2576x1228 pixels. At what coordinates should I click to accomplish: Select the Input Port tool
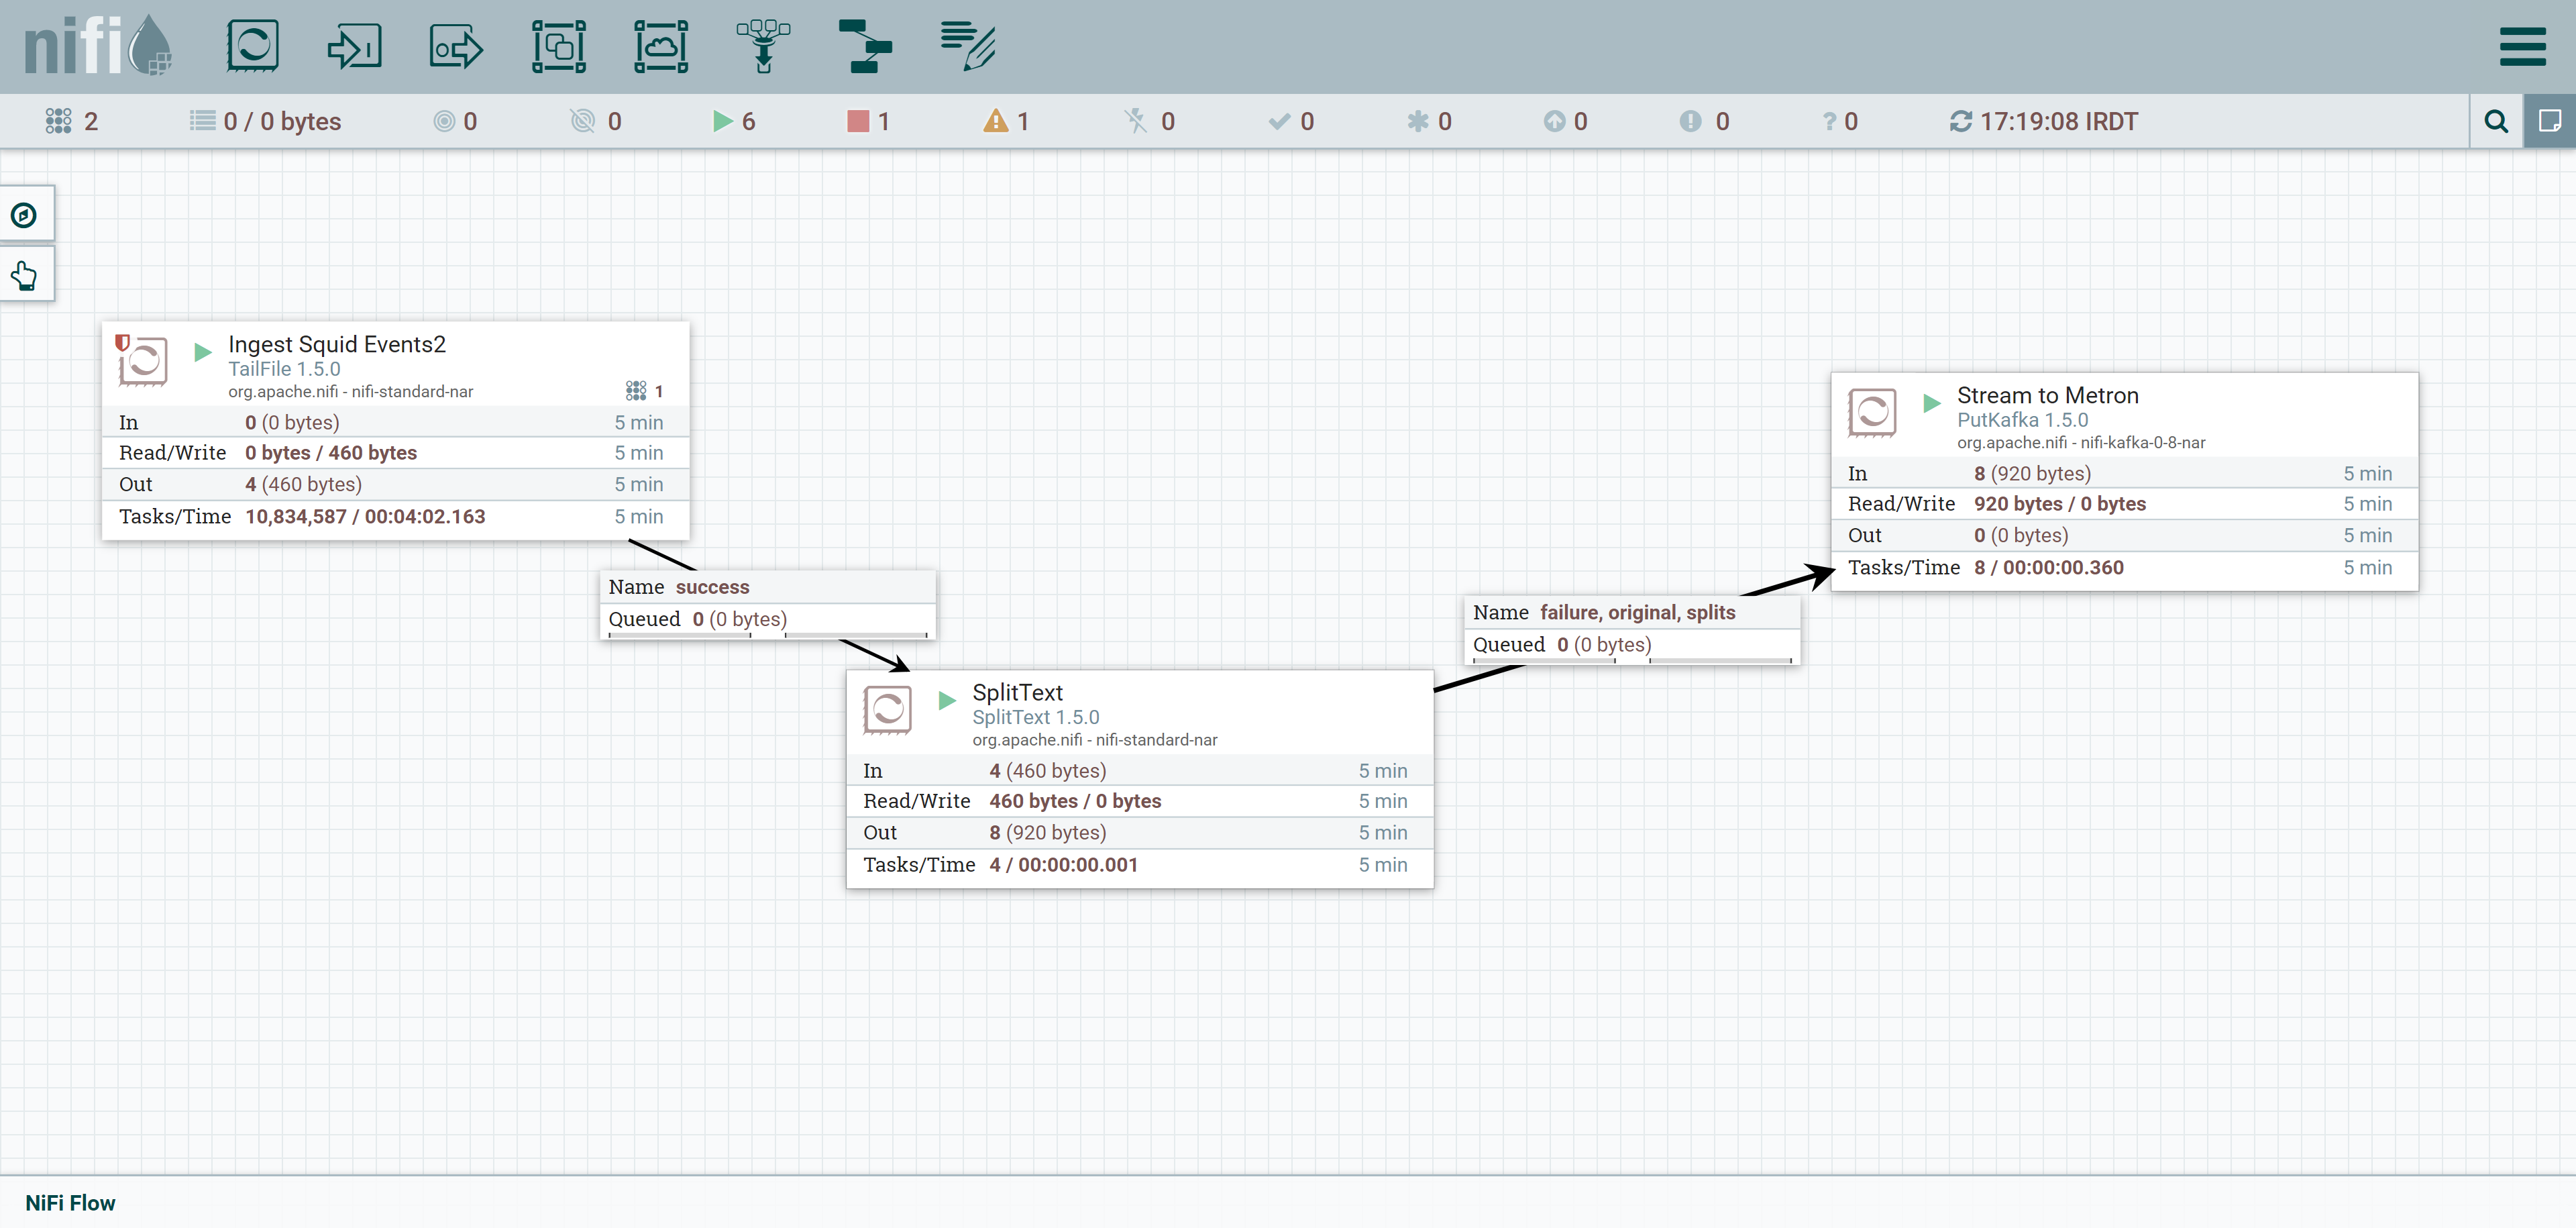[x=353, y=46]
